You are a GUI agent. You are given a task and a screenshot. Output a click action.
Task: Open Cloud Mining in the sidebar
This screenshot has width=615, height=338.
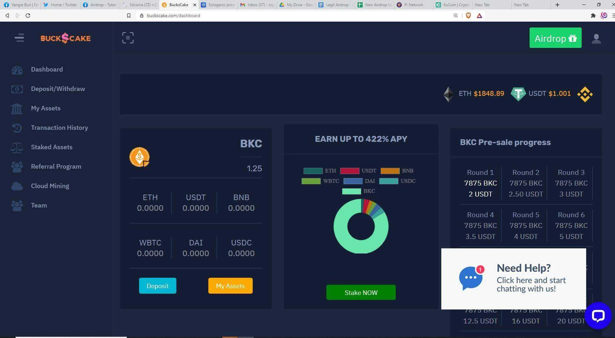(x=50, y=186)
